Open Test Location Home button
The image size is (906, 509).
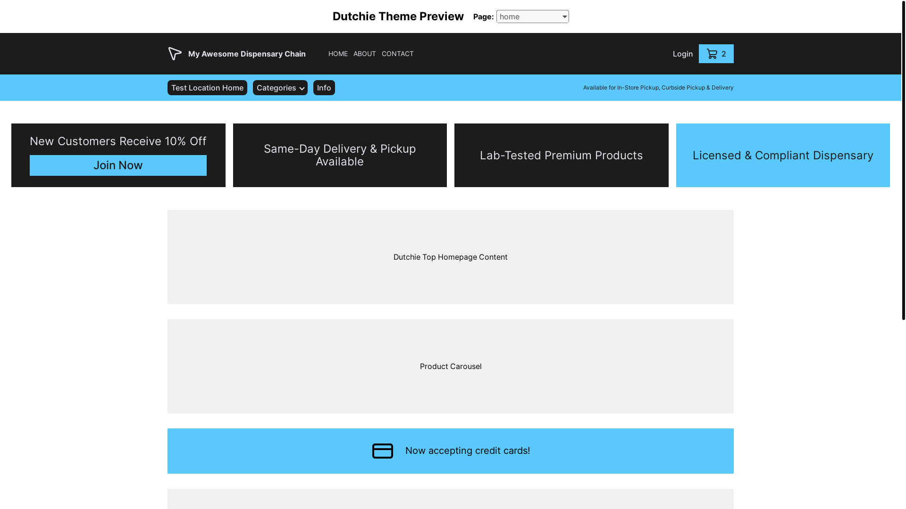pyautogui.click(x=207, y=88)
